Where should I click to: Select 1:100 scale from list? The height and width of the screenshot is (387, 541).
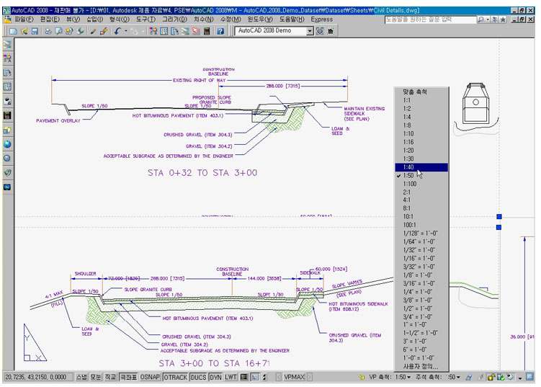pyautogui.click(x=421, y=184)
